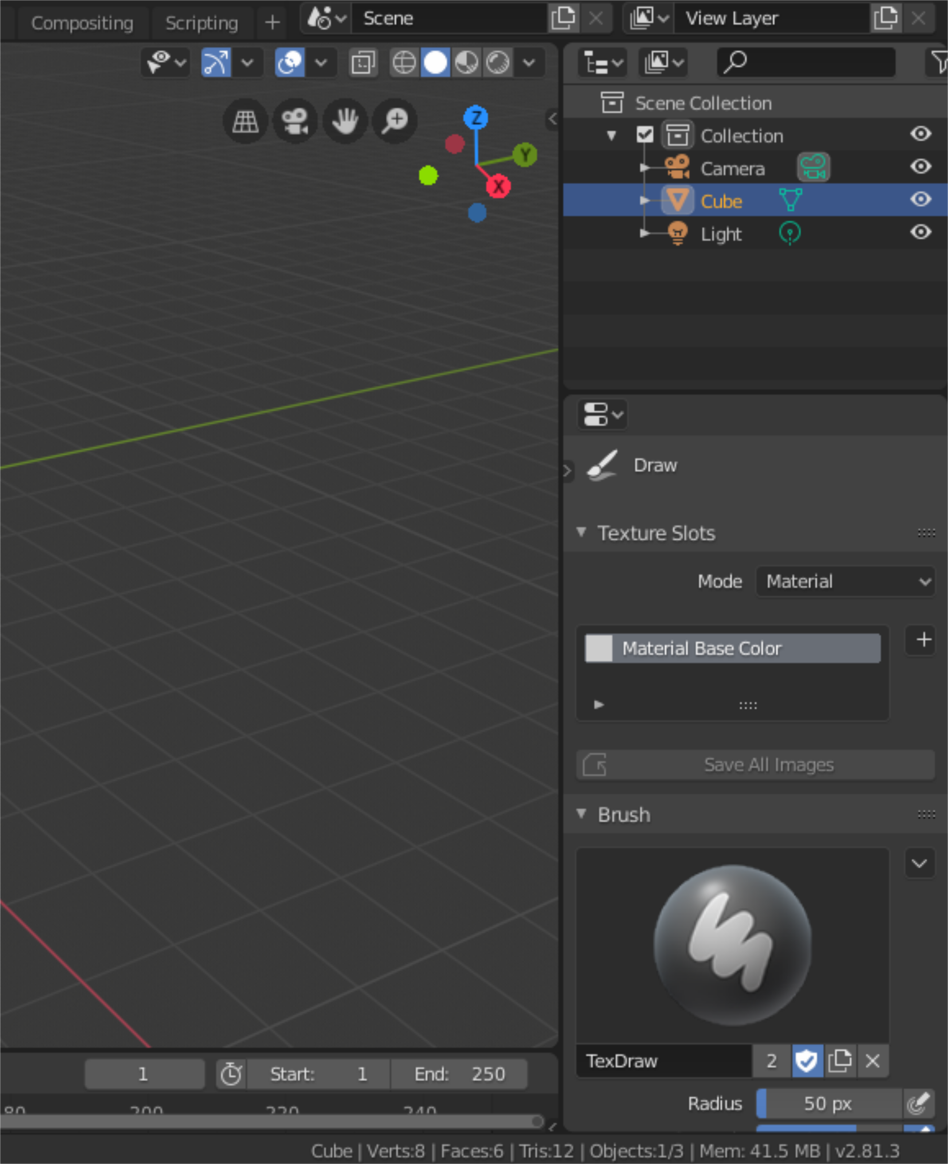Viewport: 948px width, 1164px height.
Task: Click the X axis on navigation gizmo
Action: (498, 186)
